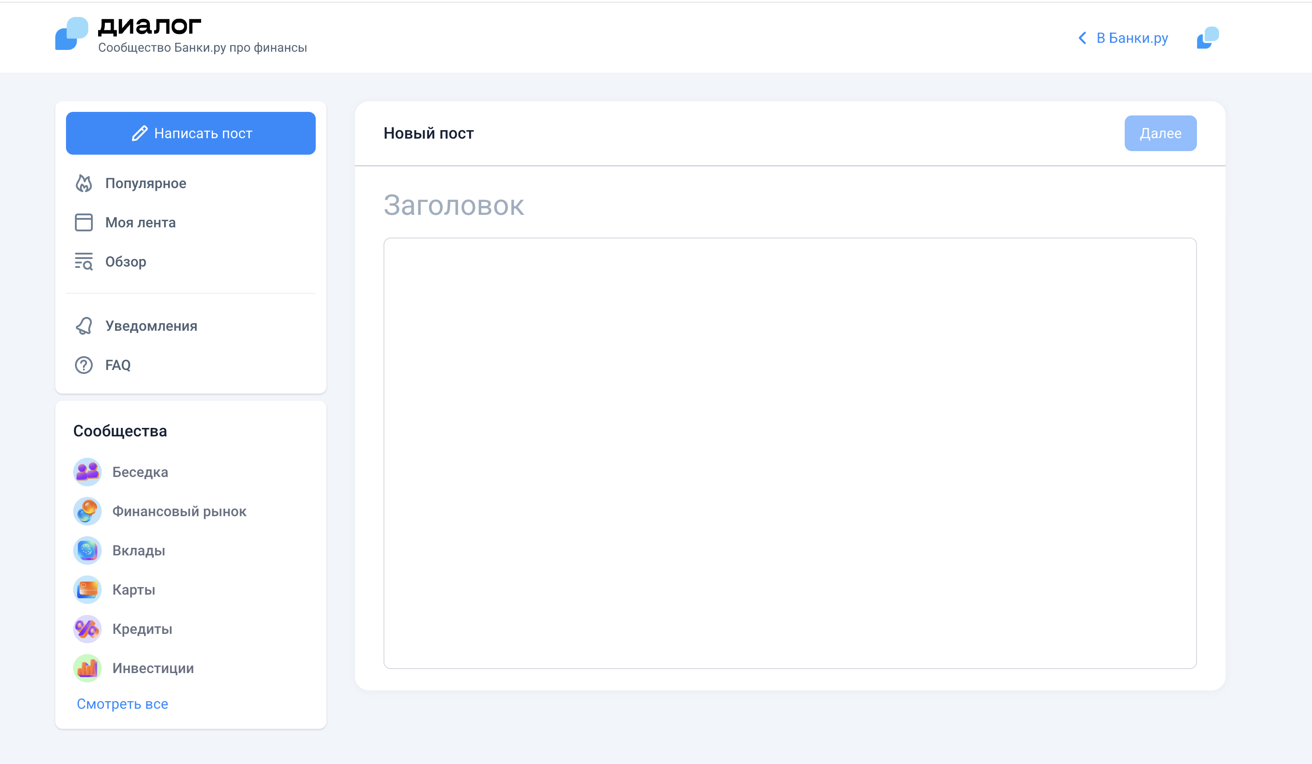Click the Вклады community icon
Viewport: 1312px width, 764px height.
(87, 550)
